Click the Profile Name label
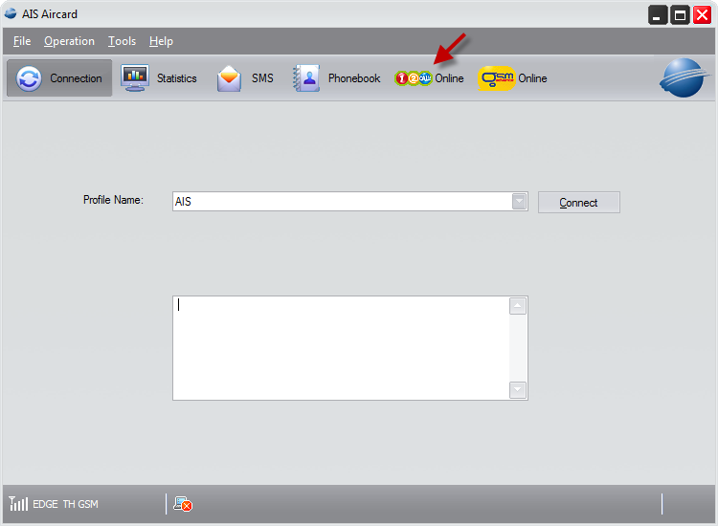718x526 pixels. (113, 200)
